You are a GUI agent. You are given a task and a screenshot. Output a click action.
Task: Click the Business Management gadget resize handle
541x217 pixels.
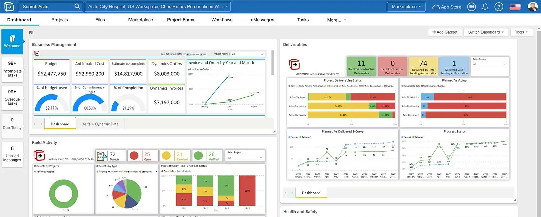(274, 131)
